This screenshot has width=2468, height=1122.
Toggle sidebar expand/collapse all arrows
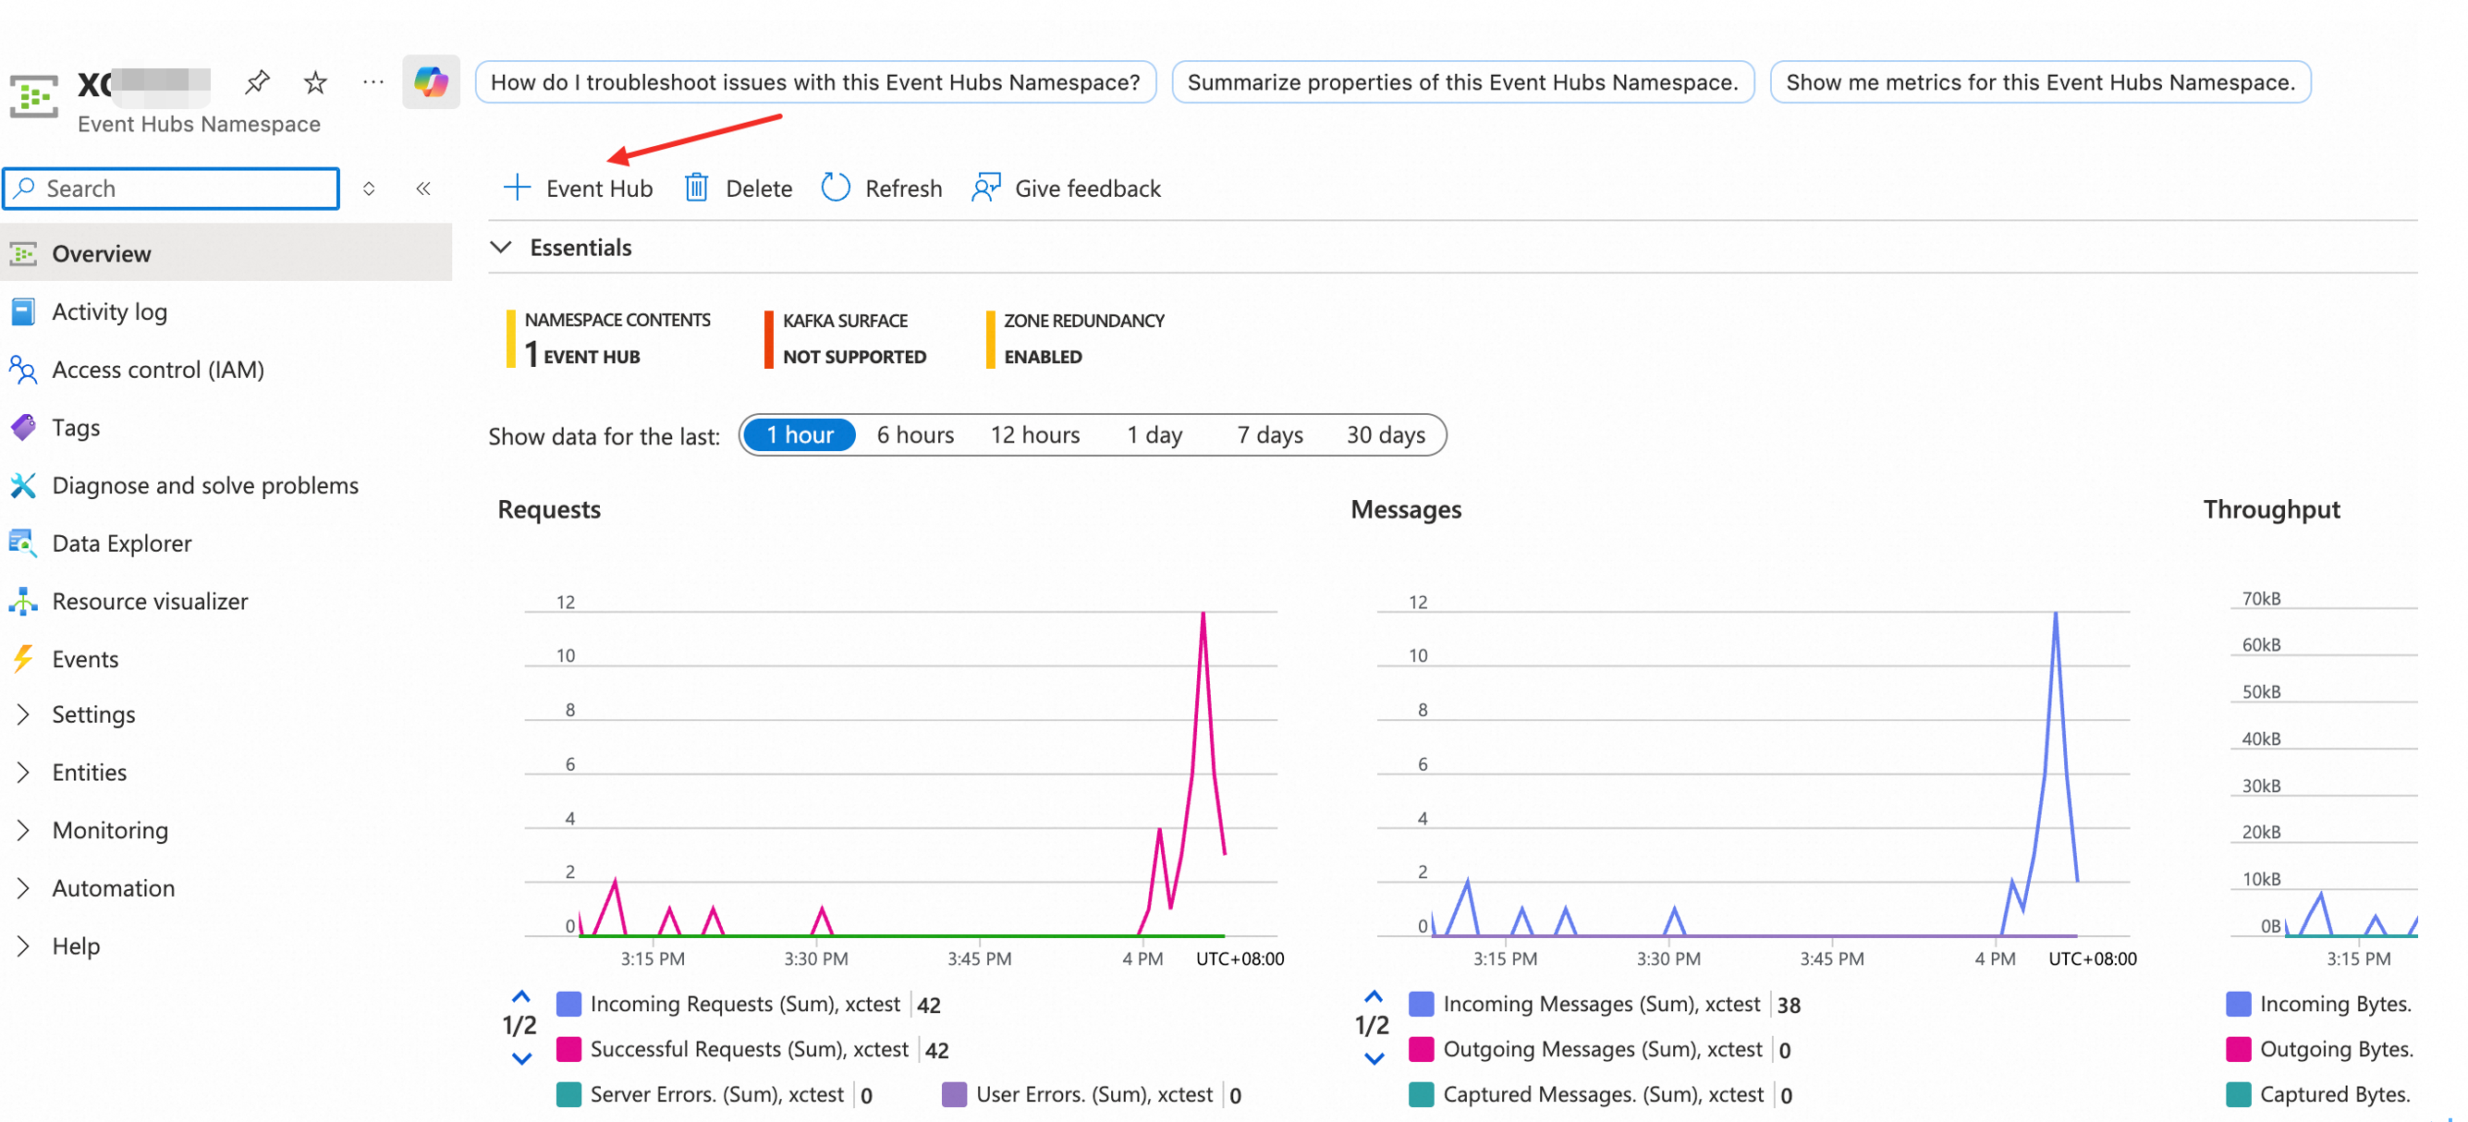pos(369,189)
